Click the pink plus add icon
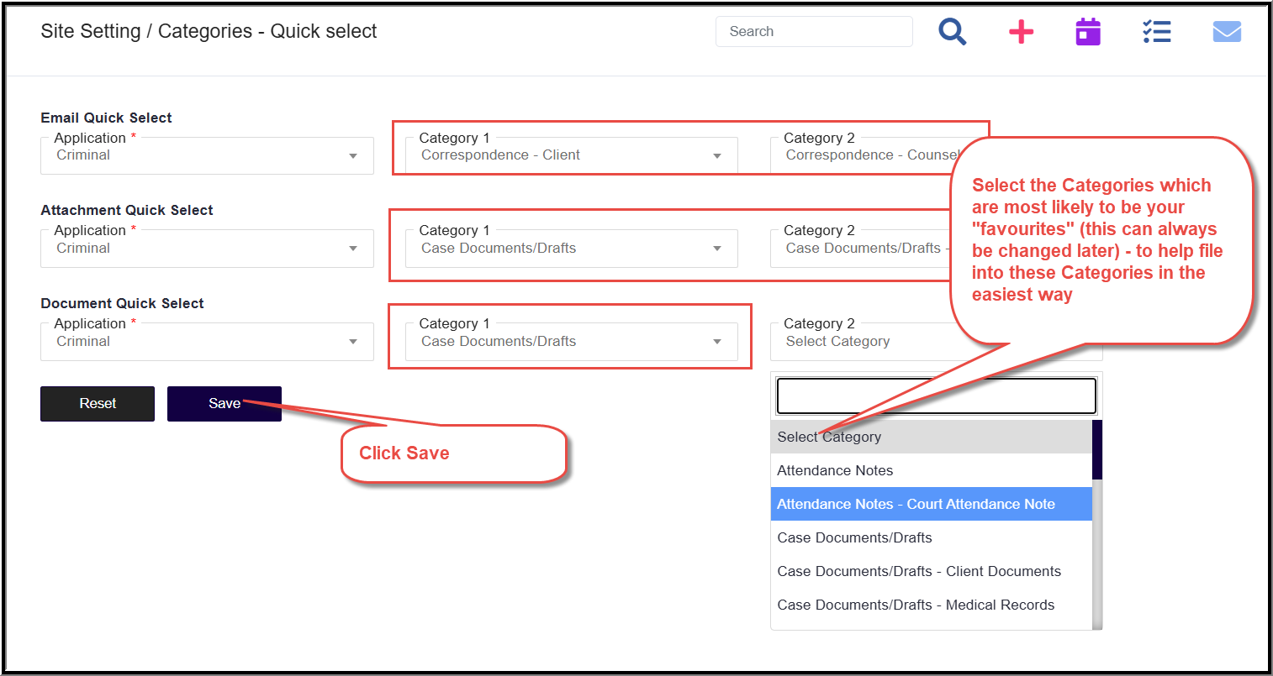Image resolution: width=1273 pixels, height=676 pixels. (x=1021, y=32)
